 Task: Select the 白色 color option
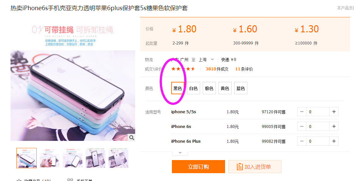click(x=194, y=88)
